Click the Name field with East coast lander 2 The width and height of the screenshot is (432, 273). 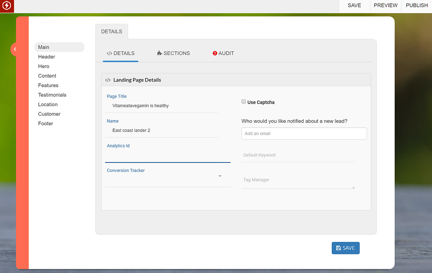[x=162, y=131]
